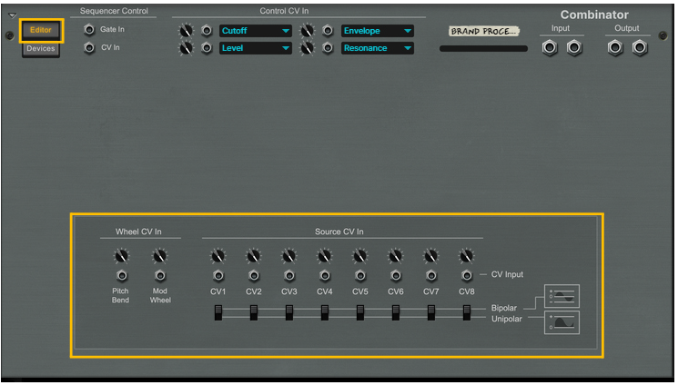678x385 pixels.
Task: Click the Source CV In heading
Action: 339,232
